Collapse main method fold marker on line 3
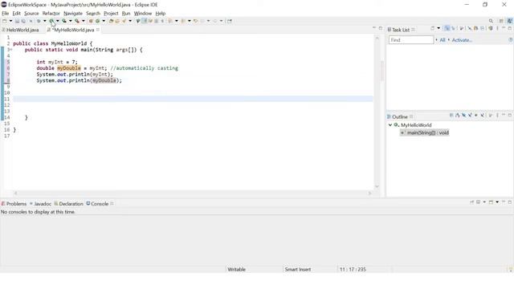The image size is (514, 289). click(10, 50)
